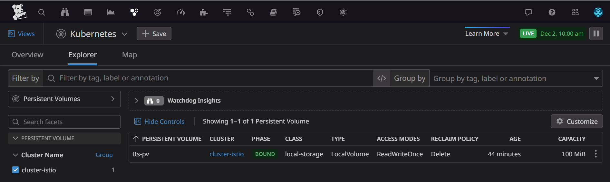The width and height of the screenshot is (610, 182).
Task: Open the team people icon
Action: [x=575, y=12]
